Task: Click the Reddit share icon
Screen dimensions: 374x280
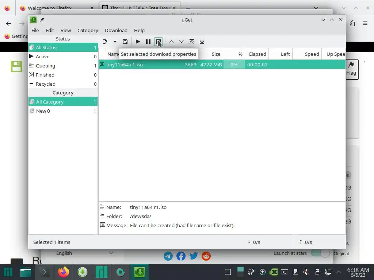Action: [206, 256]
